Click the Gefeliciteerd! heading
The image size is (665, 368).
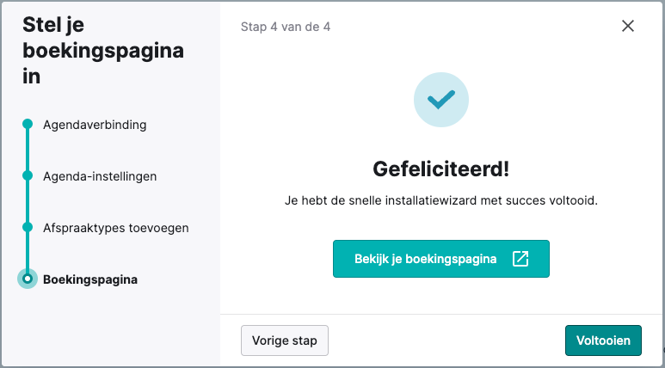pos(441,169)
